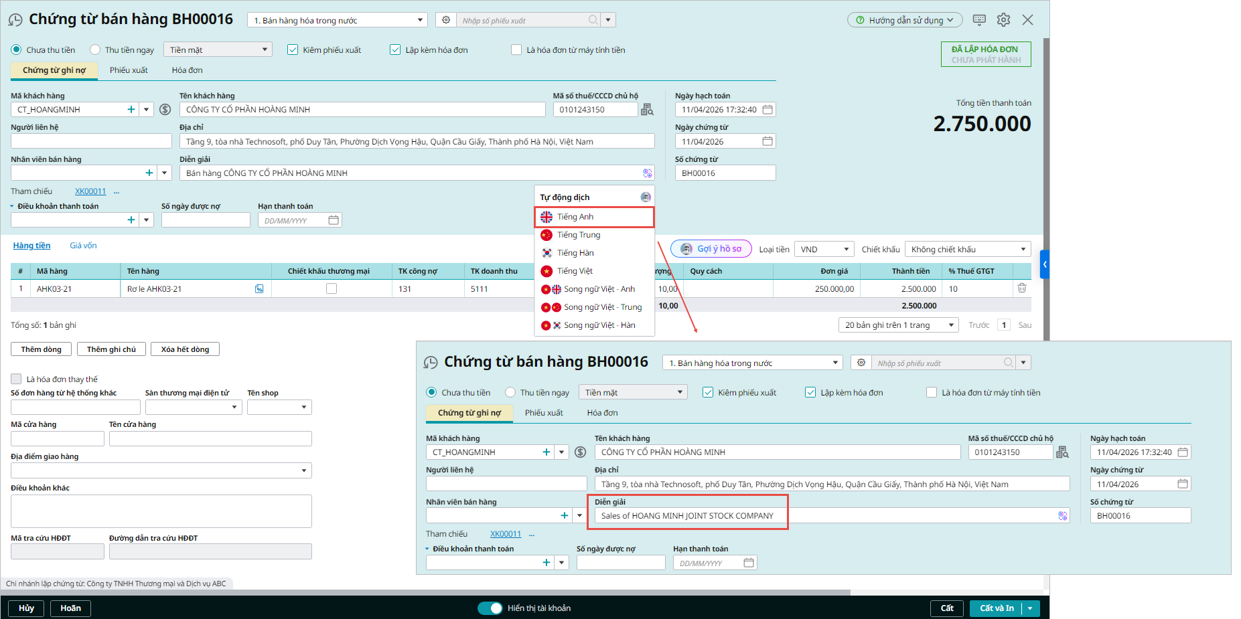Open calendar for Ngày chứng từ
The image size is (1241, 619).
[768, 141]
